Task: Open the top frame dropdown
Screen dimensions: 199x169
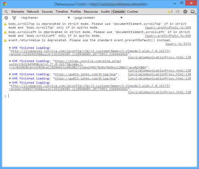Action: 45,18
